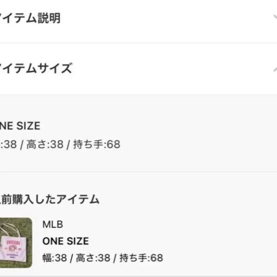This screenshot has width=277, height=277.
Task: Open the アイテム説明 section title
Action: point(30,18)
